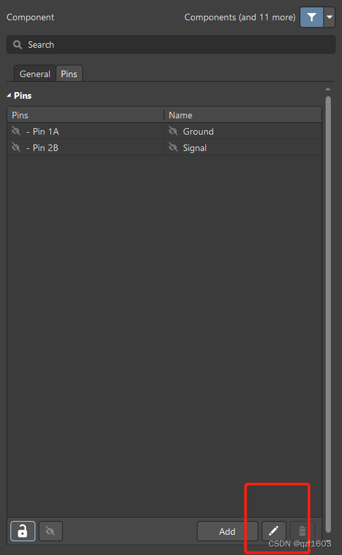Click the Search input field
This screenshot has height=555, width=342.
[171, 44]
